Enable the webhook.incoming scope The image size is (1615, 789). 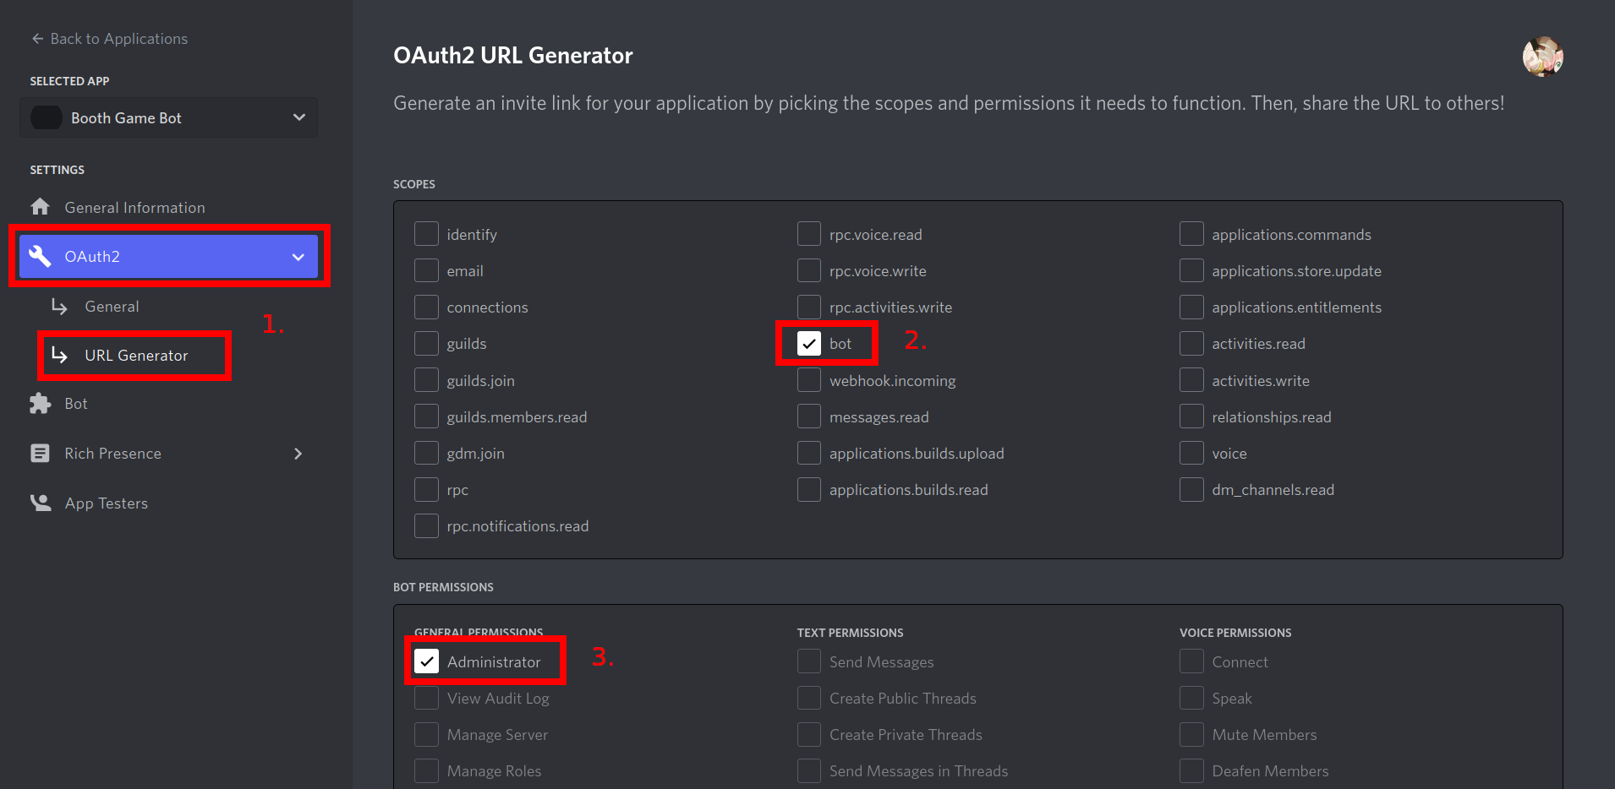point(809,380)
